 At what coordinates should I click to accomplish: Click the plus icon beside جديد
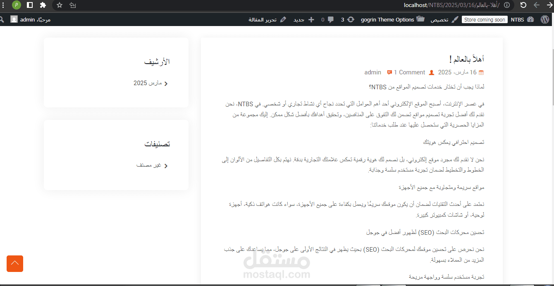311,19
